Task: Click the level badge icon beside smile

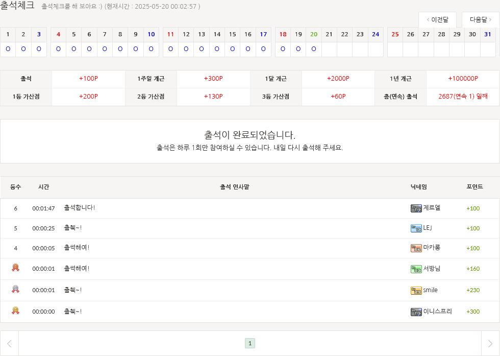Action: tap(416, 291)
